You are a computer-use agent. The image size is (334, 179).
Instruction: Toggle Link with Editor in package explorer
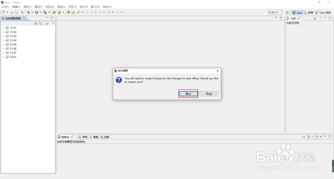pos(41,24)
